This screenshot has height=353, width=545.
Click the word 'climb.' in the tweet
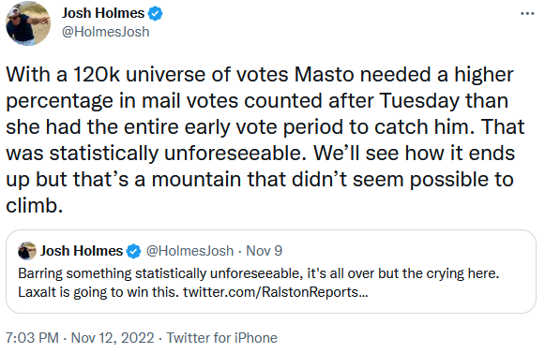[35, 205]
